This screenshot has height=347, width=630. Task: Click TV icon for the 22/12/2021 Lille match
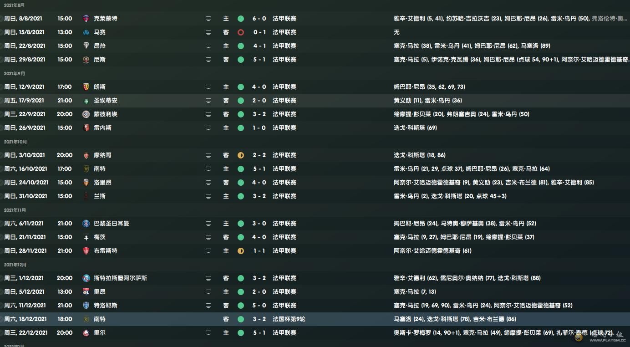tap(208, 333)
